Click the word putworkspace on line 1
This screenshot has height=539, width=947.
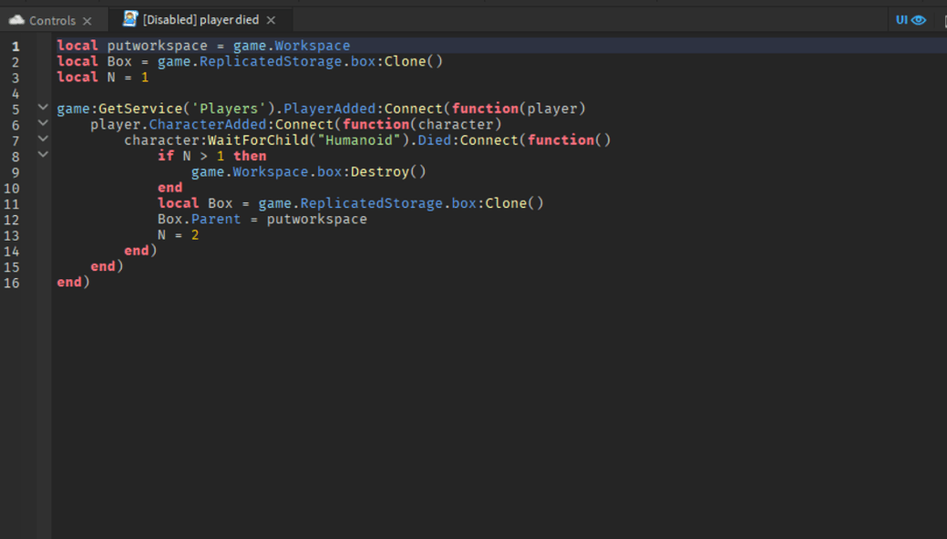coord(157,46)
